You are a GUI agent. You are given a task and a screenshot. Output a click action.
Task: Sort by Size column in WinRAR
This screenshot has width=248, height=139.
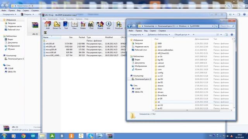(67, 37)
